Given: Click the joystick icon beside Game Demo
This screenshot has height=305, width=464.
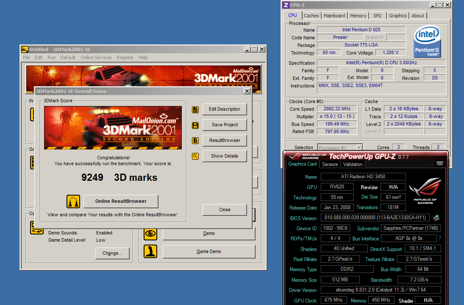Looking at the screenshot, I should coord(150,251).
